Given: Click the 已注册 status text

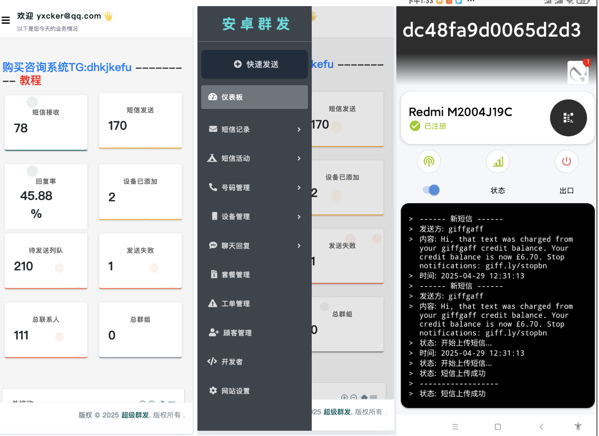Looking at the screenshot, I should click(435, 126).
